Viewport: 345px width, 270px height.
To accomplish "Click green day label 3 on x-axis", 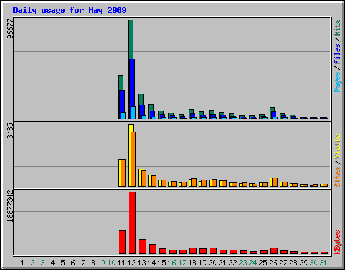I will click(42, 263).
